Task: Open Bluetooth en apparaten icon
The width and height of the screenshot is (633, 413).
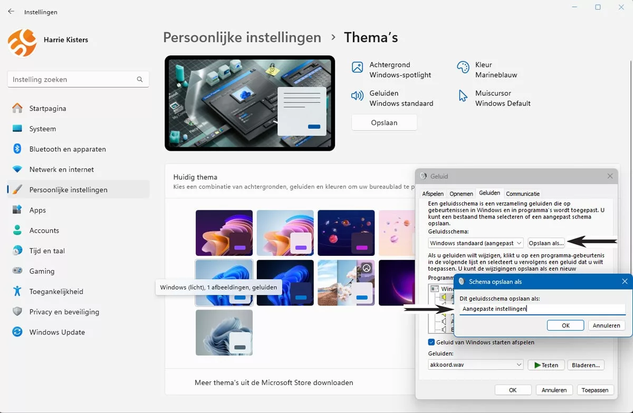Action: tap(17, 149)
